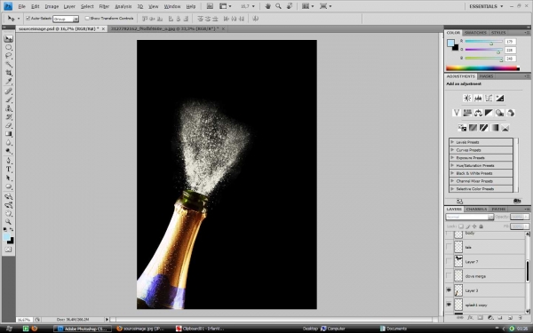533x333 pixels.
Task: Open layer blend mode dropdown
Action: [469, 217]
